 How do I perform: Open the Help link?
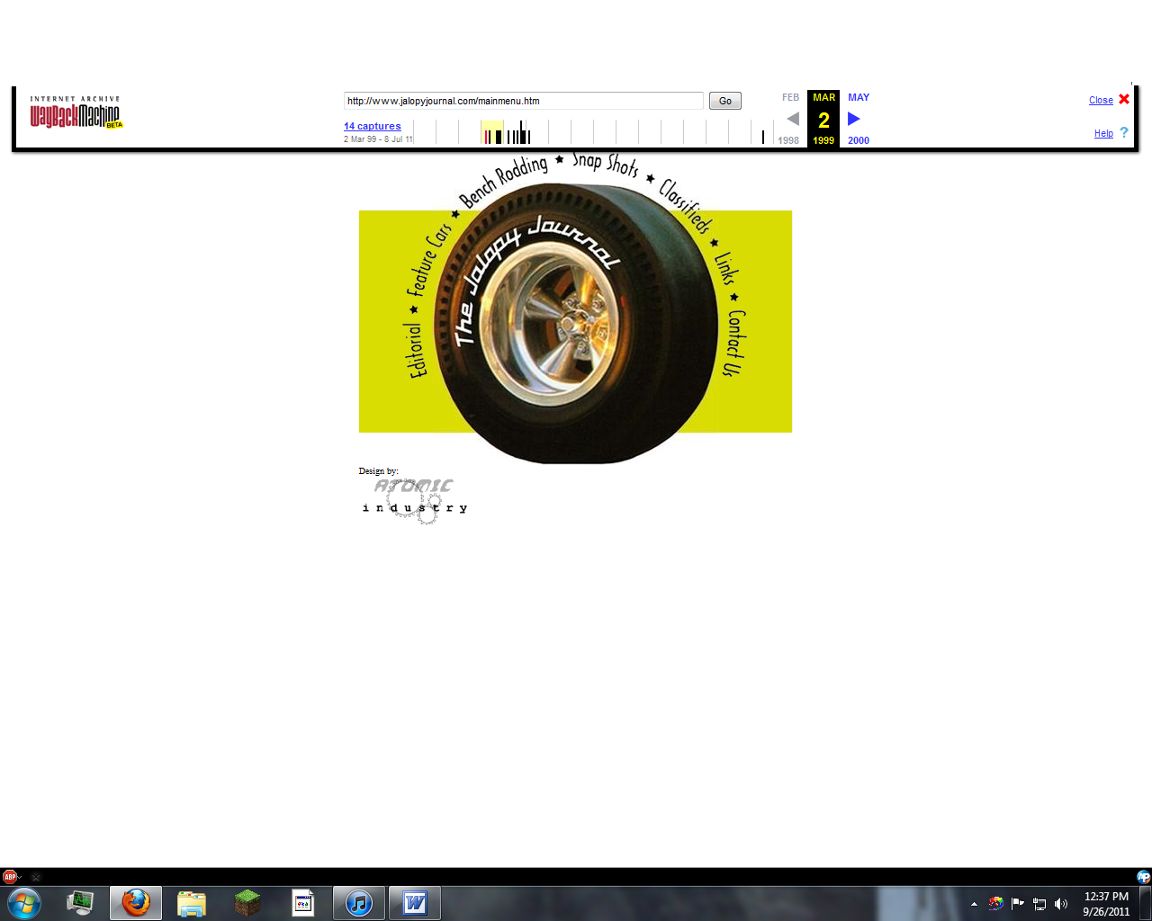coord(1103,133)
